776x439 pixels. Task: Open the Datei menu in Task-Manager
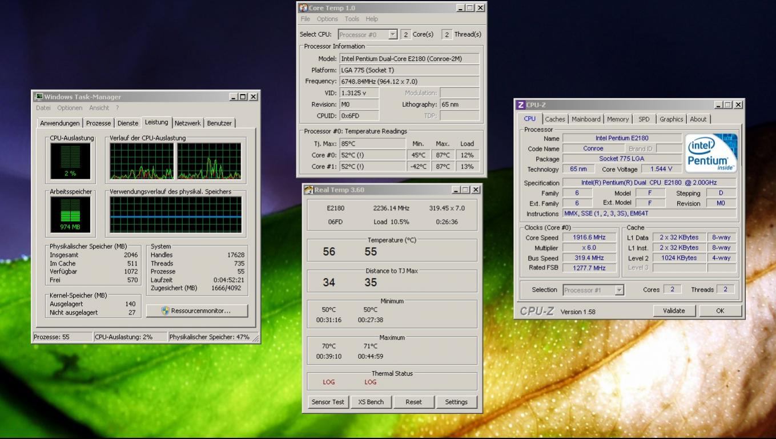coord(43,108)
